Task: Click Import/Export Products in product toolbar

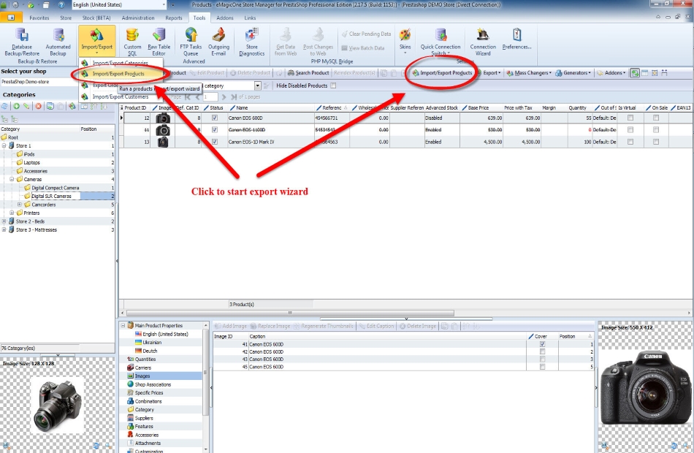Action: (x=442, y=72)
